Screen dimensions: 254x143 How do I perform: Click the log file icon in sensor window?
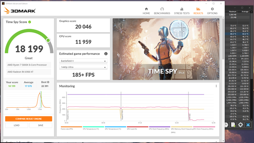[233, 125]
